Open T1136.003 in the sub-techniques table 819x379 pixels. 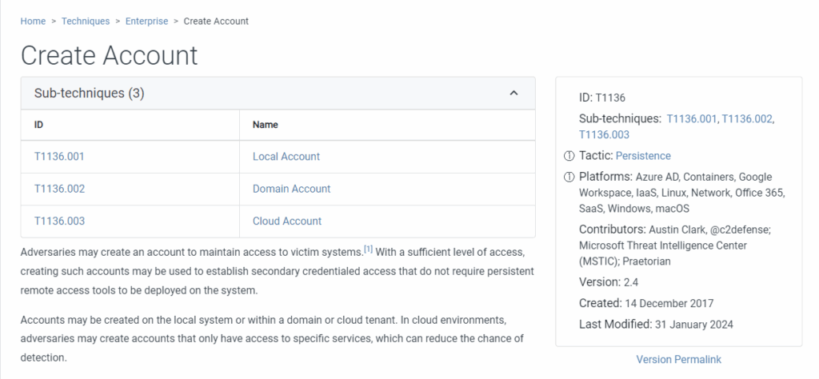[59, 221]
